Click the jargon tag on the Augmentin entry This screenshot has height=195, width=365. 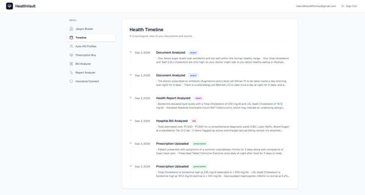[x=193, y=76]
